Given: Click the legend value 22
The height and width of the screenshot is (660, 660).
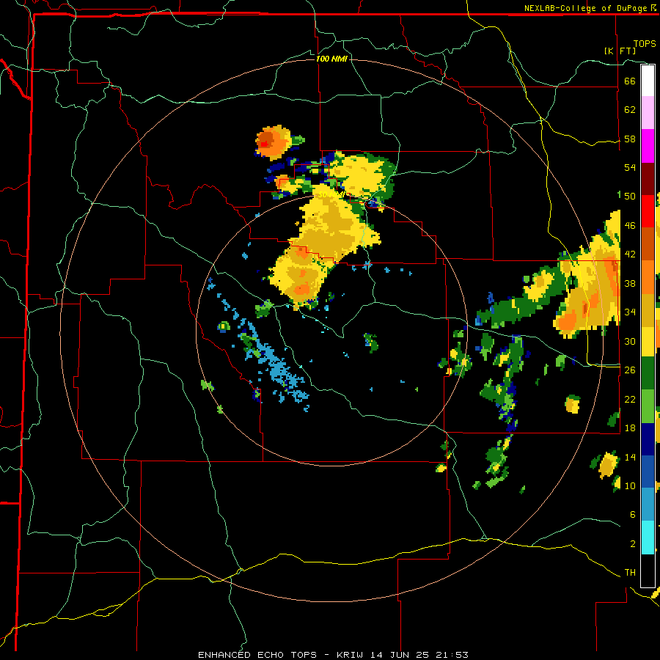Looking at the screenshot, I should click(x=630, y=399).
